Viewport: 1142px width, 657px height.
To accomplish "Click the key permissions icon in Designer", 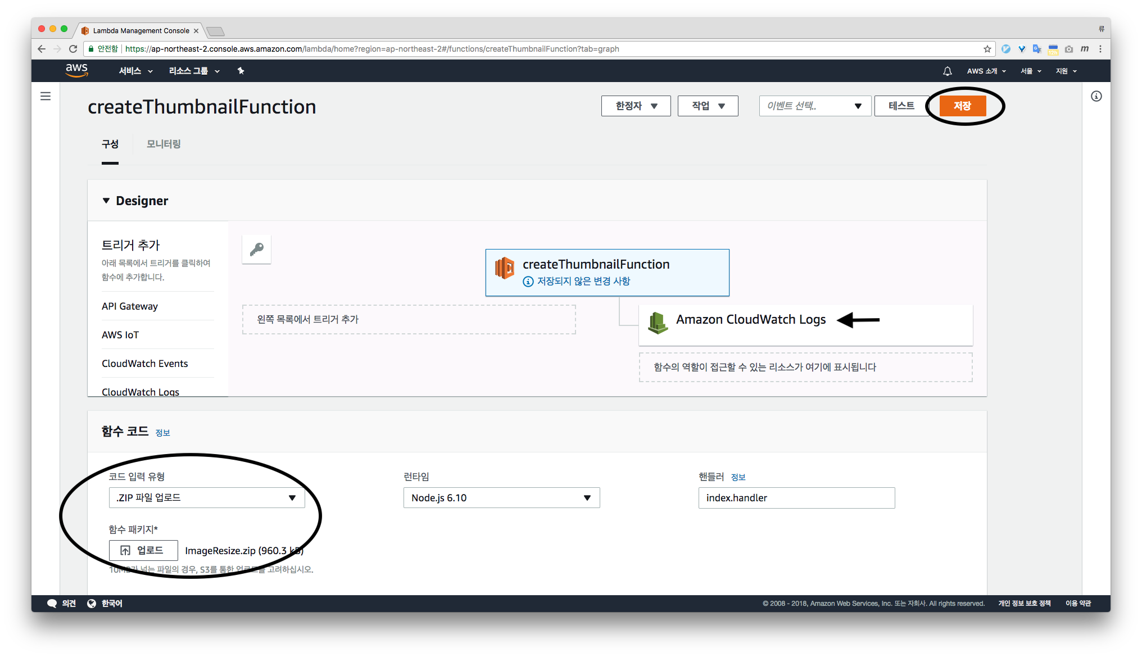I will point(257,249).
